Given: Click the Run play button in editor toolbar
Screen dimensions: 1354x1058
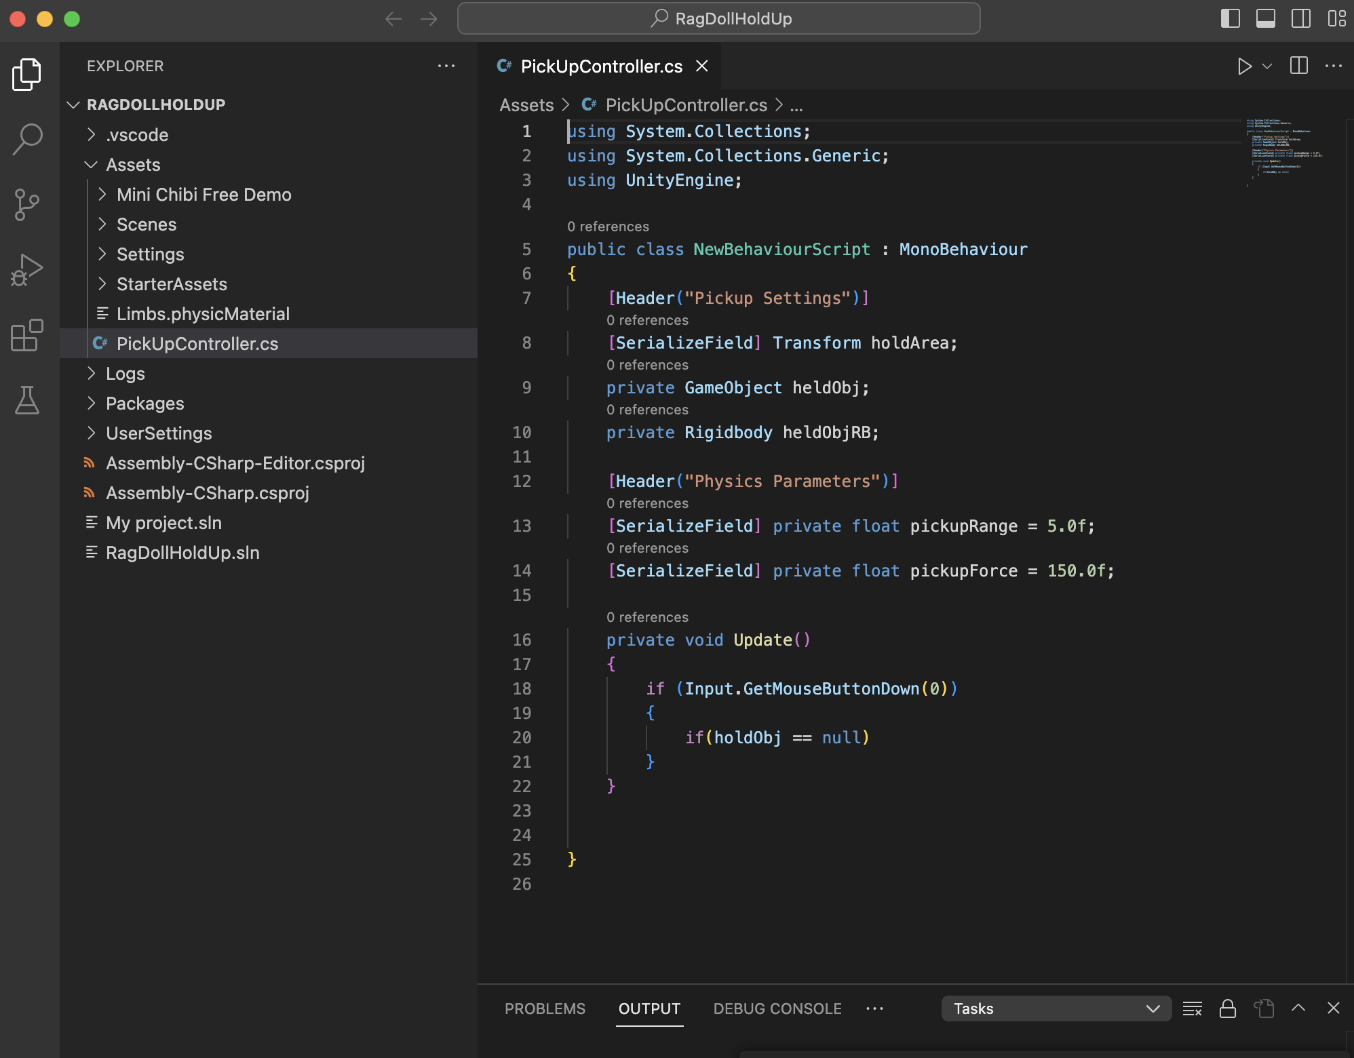Looking at the screenshot, I should click(1244, 66).
